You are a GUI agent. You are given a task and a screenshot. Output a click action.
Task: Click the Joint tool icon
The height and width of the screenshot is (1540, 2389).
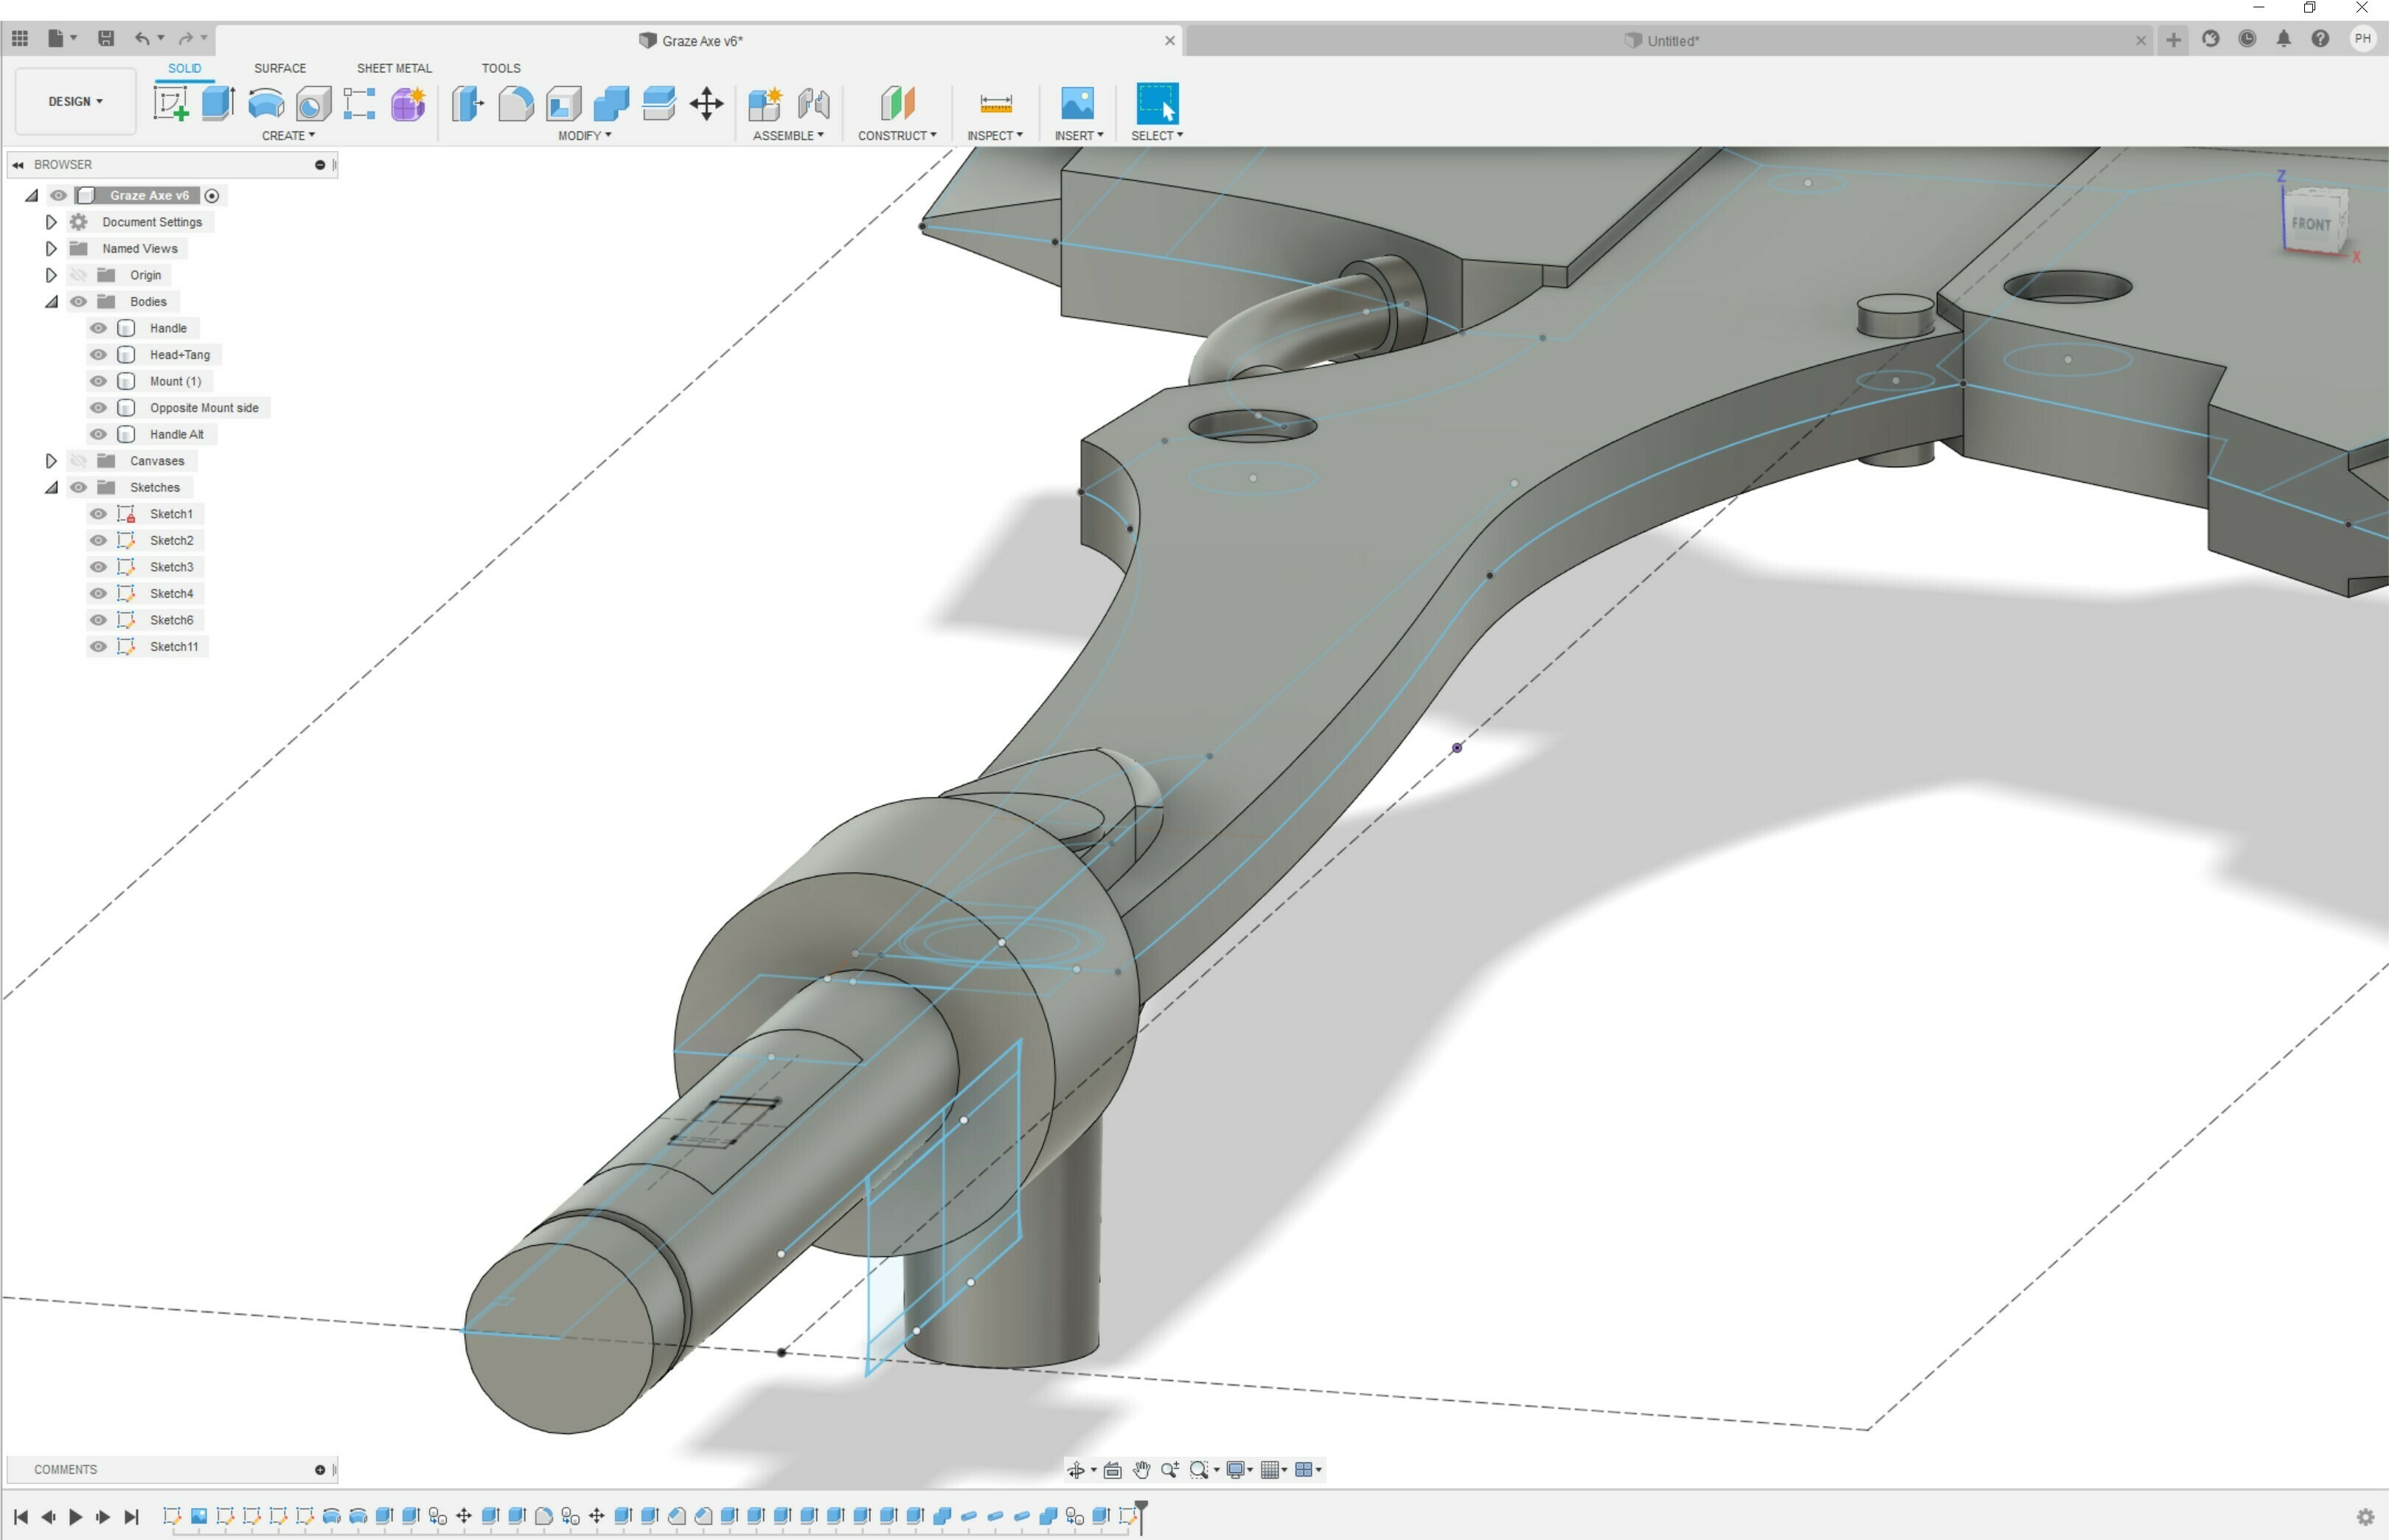813,103
